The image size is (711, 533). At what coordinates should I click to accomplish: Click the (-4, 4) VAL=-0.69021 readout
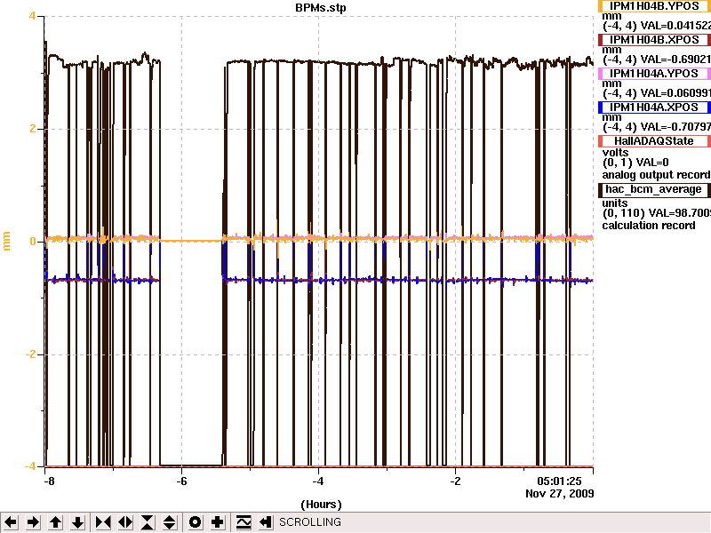point(657,60)
